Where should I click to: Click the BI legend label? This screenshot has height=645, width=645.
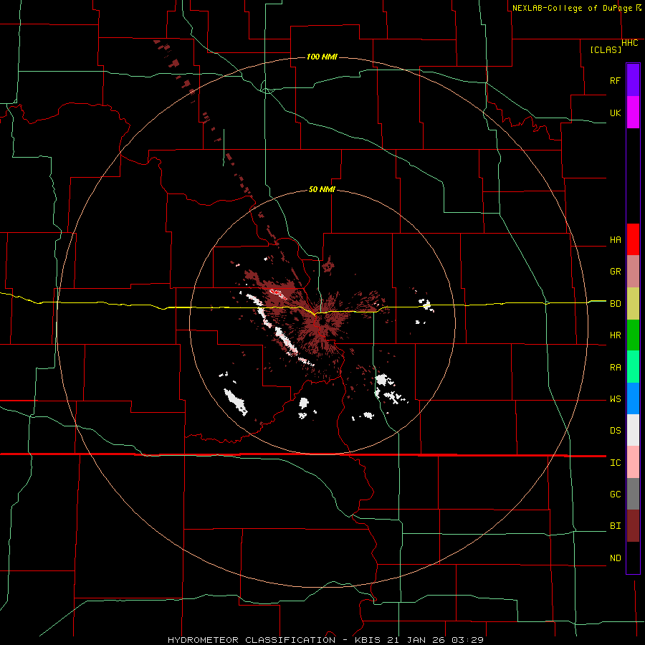click(615, 526)
